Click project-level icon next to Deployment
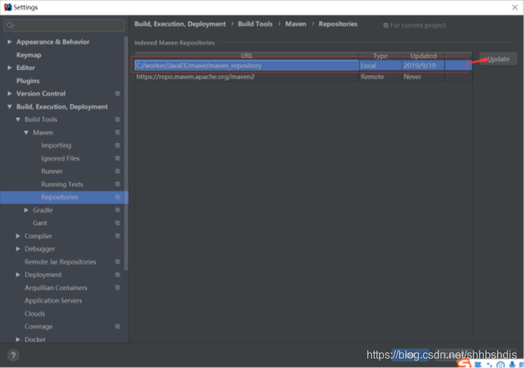 (117, 275)
